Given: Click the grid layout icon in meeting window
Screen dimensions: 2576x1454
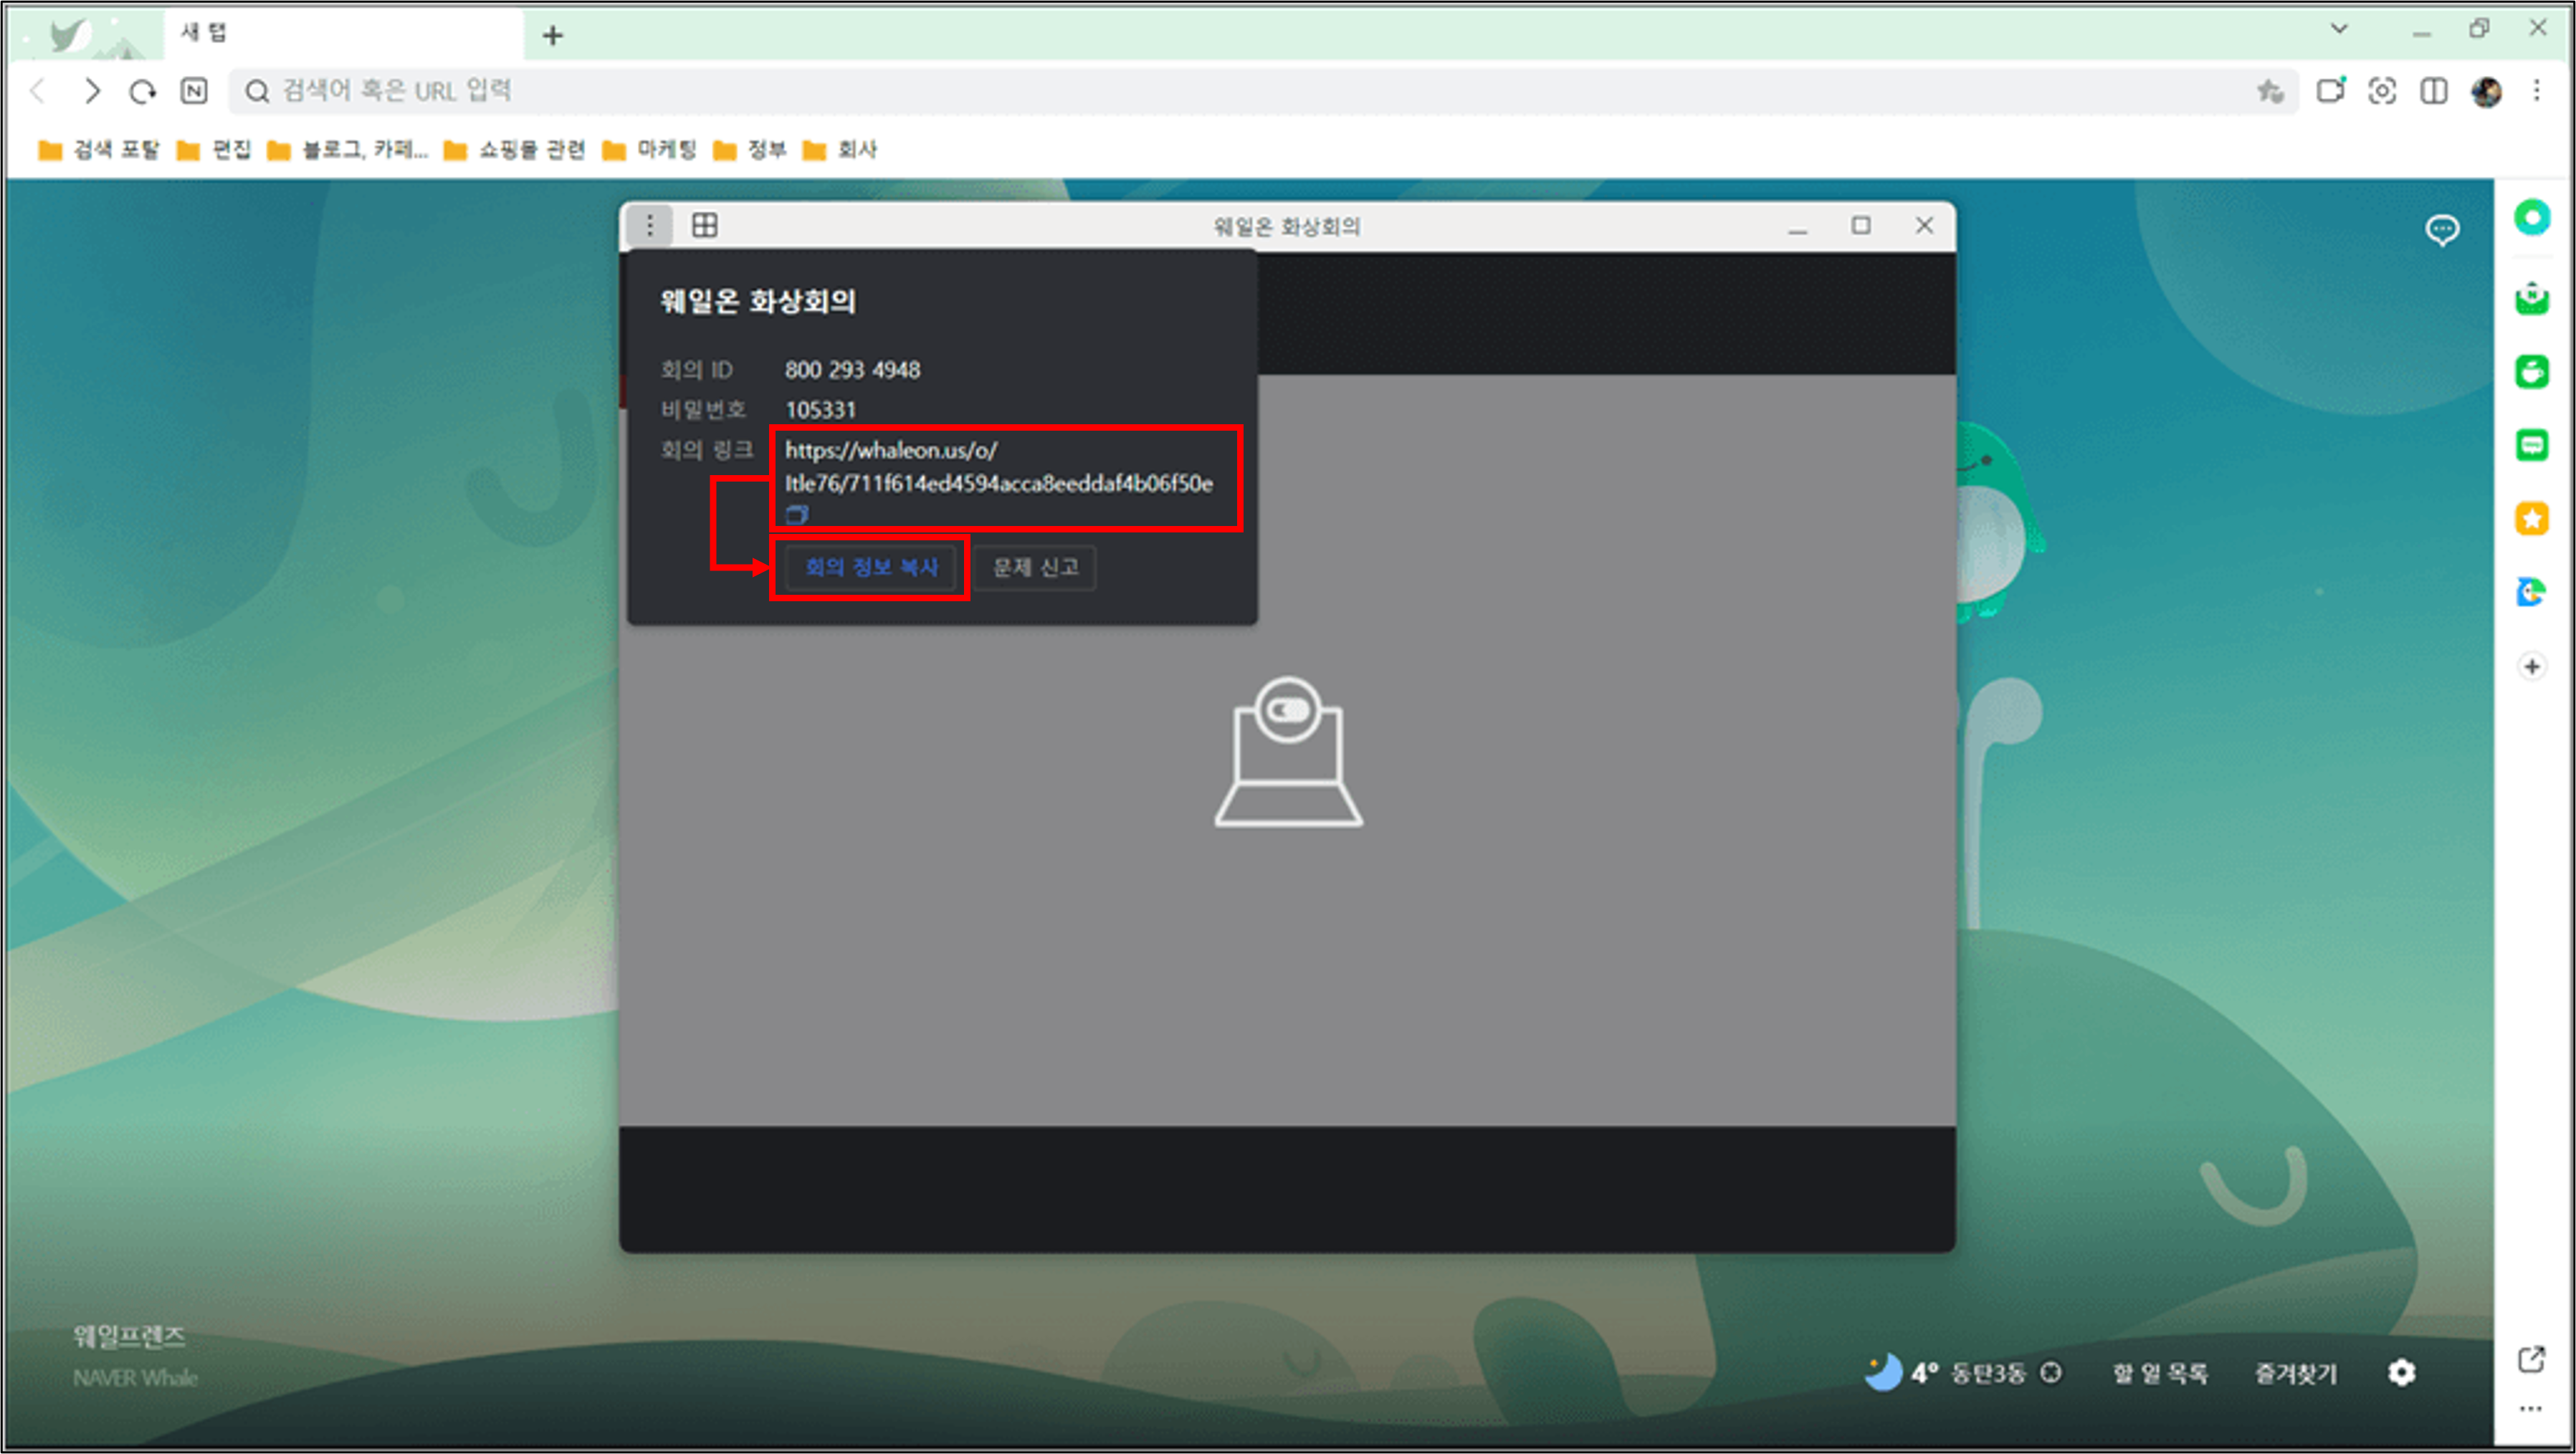Looking at the screenshot, I should click(705, 226).
